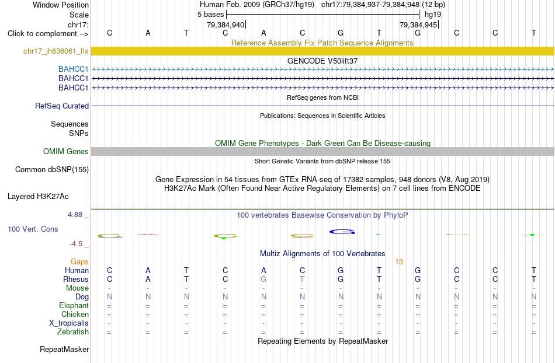This screenshot has width=555, height=363.
Task: Open the Repeating Elements by RepeatMasker title
Action: [322, 341]
